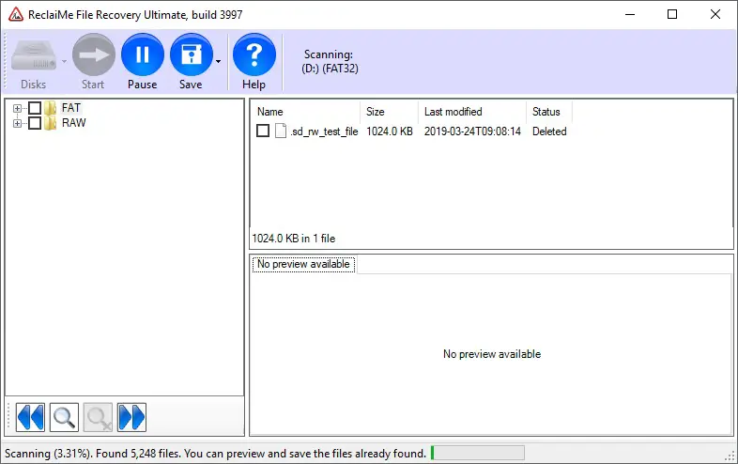Screen dimensions: 738x464
Task: Click the Deleted status cell
Action: pos(549,131)
